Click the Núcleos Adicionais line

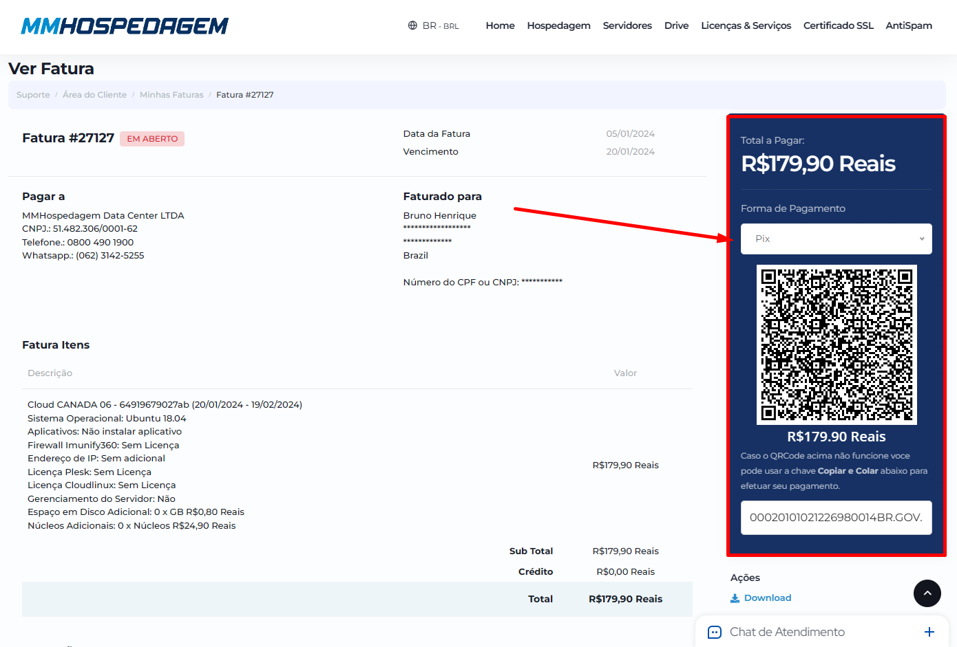click(x=132, y=526)
